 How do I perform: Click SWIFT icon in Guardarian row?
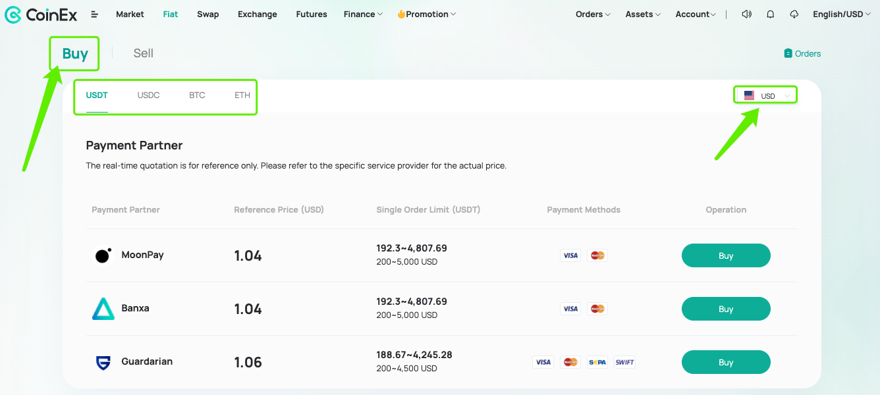pos(624,362)
